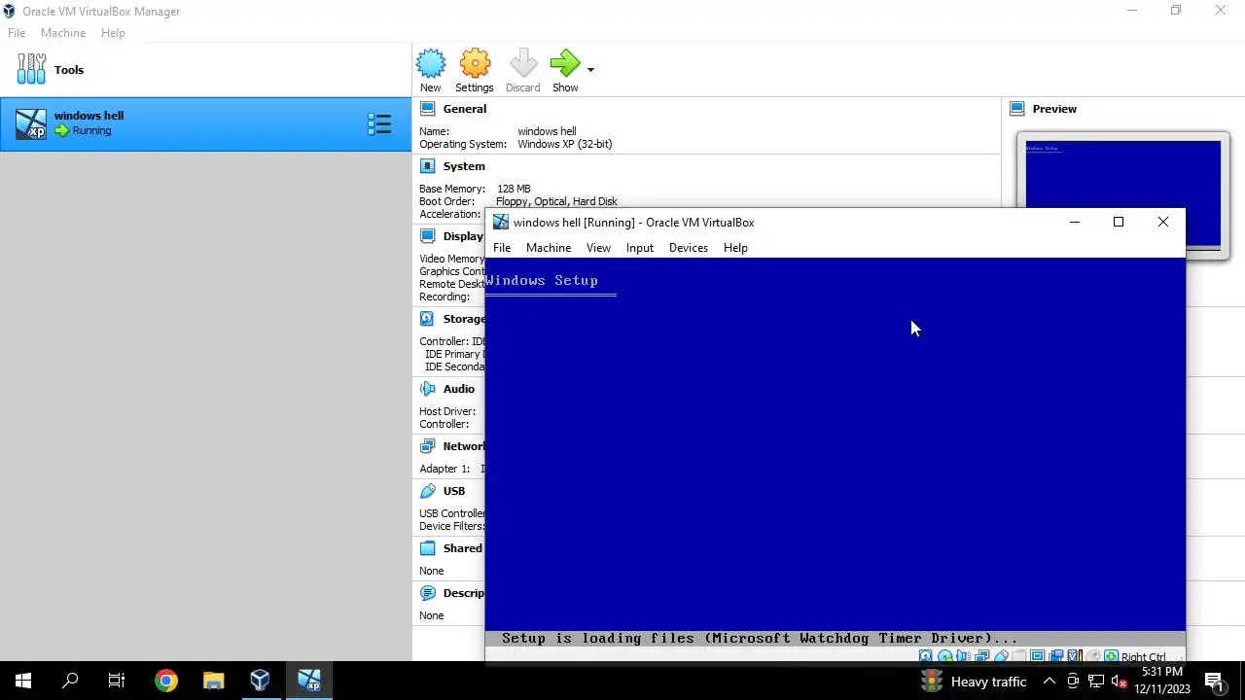
Task: Open the Manager window File menu
Action: (17, 33)
